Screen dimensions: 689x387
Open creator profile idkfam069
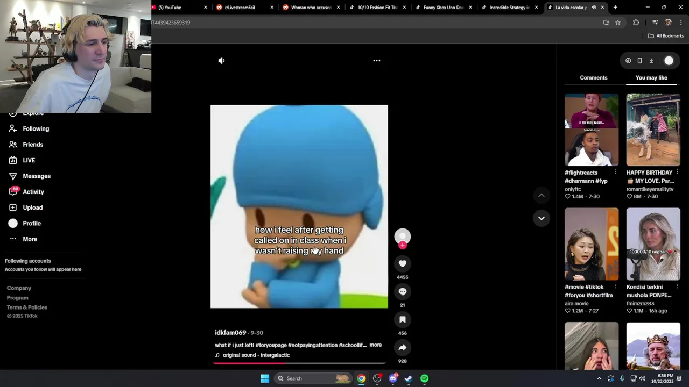coord(230,333)
